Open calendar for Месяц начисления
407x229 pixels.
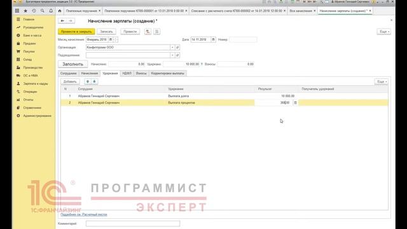[110, 39]
